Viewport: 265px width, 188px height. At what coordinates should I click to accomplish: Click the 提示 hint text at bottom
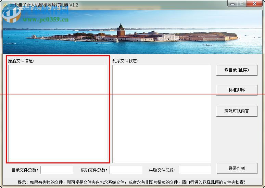click(132, 182)
